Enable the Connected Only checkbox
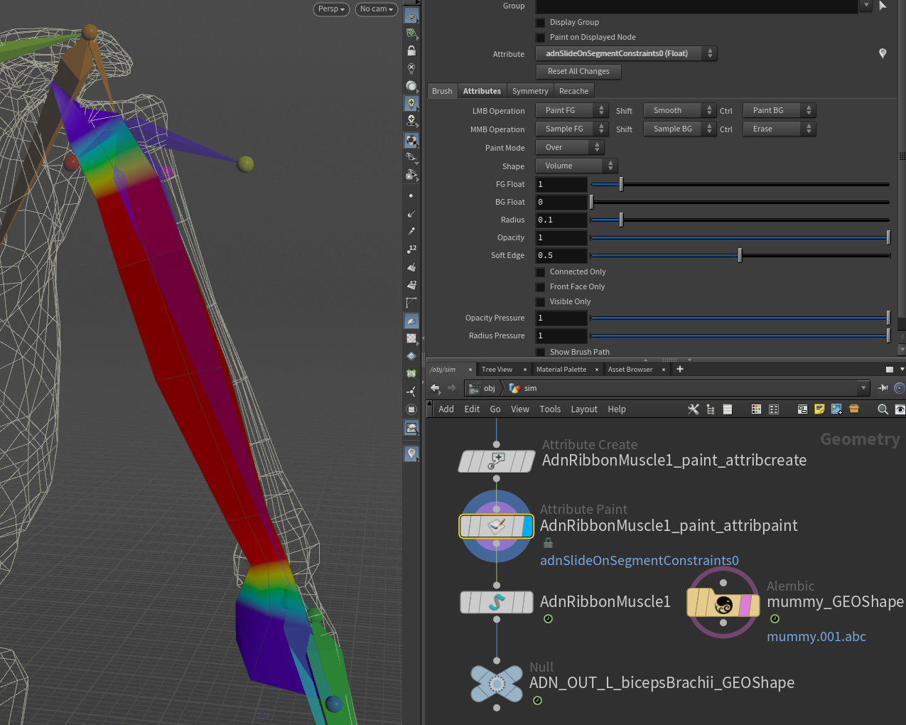 click(541, 272)
